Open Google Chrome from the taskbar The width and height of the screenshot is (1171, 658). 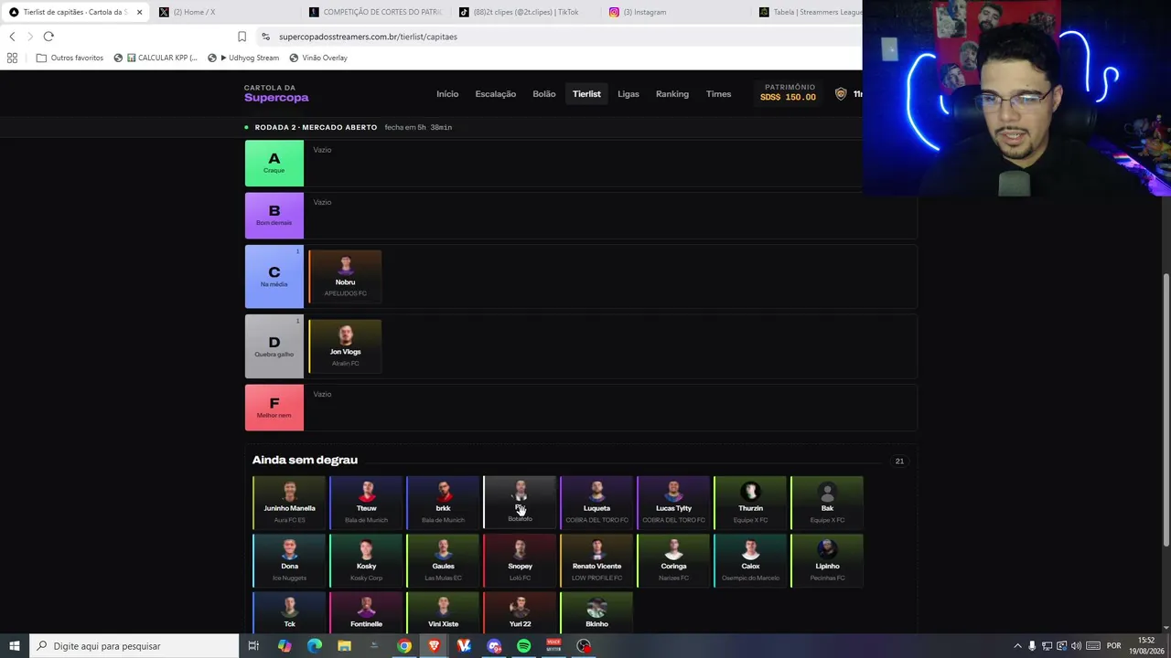click(x=403, y=646)
